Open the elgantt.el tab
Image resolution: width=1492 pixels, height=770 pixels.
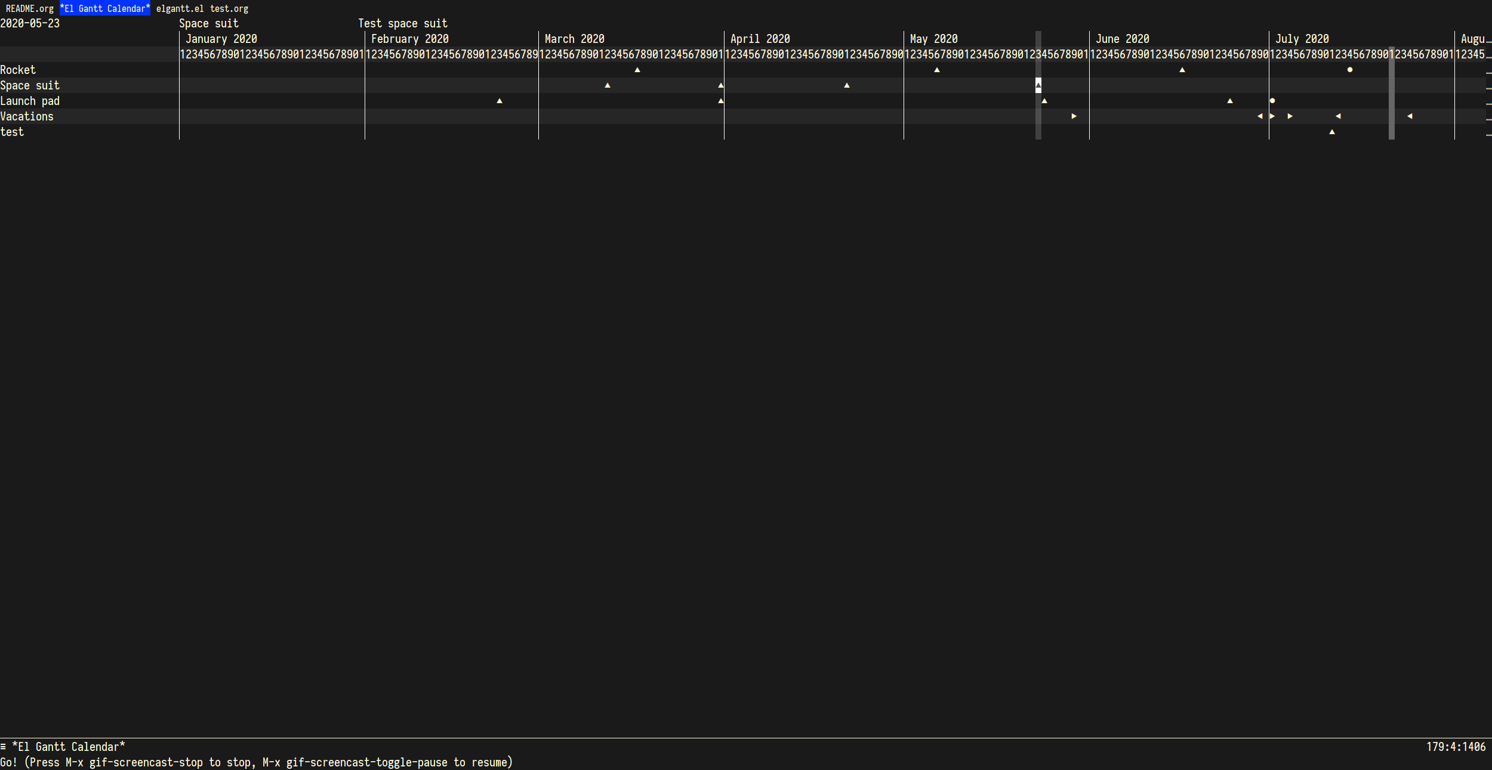(x=180, y=8)
